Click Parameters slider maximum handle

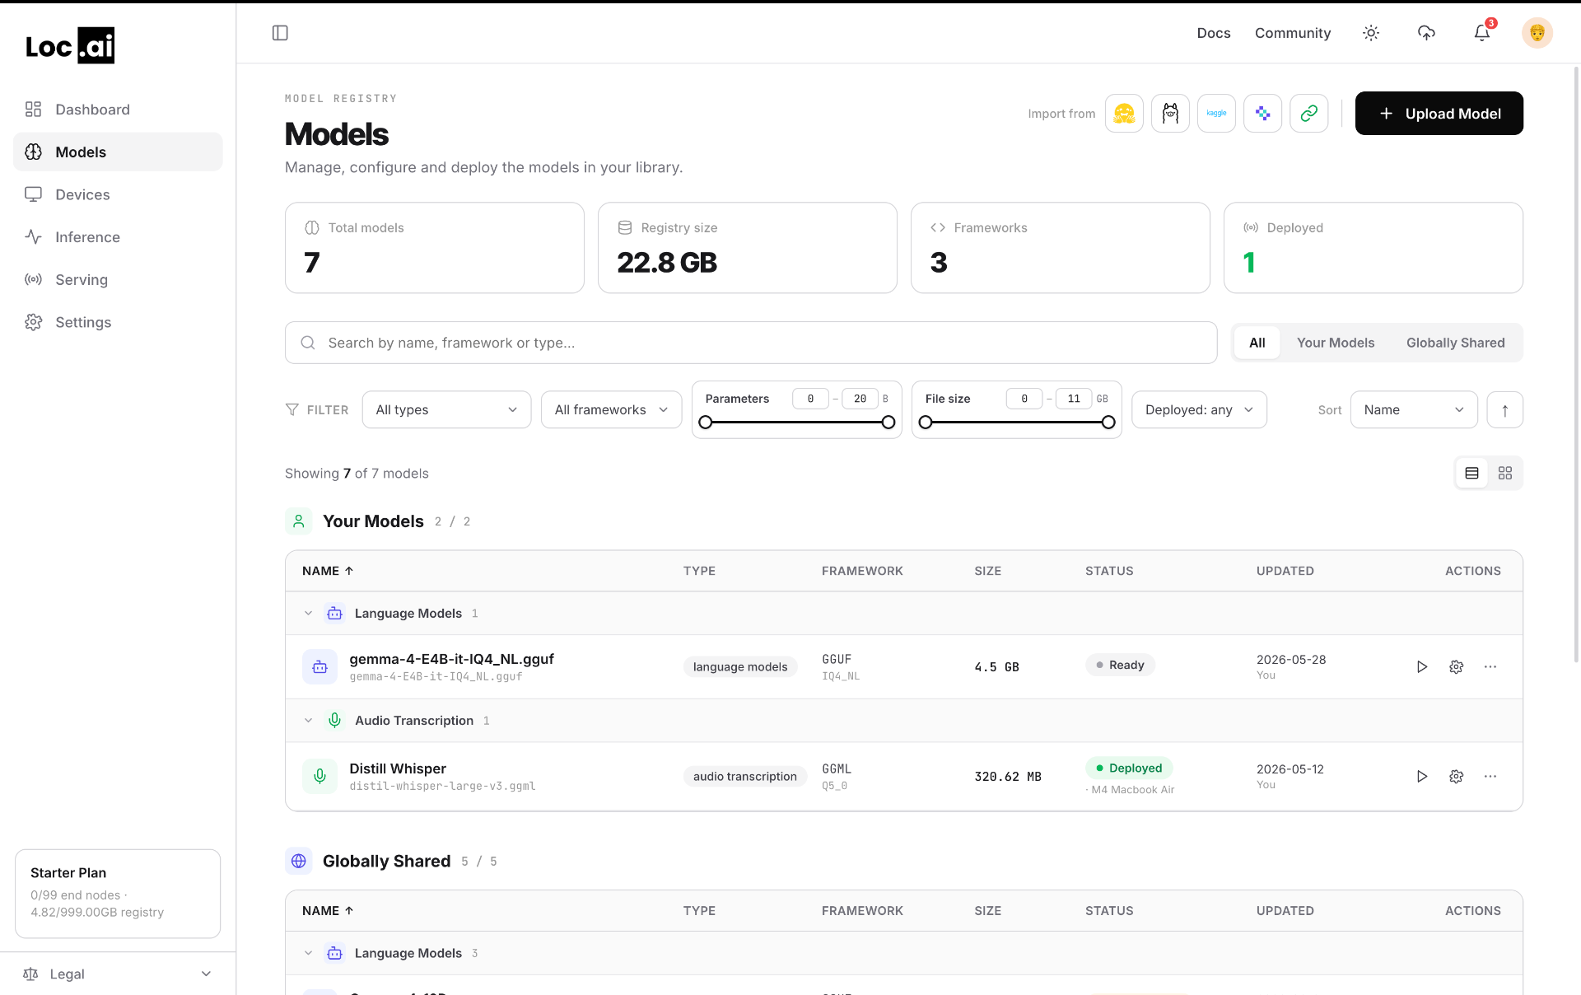point(888,423)
